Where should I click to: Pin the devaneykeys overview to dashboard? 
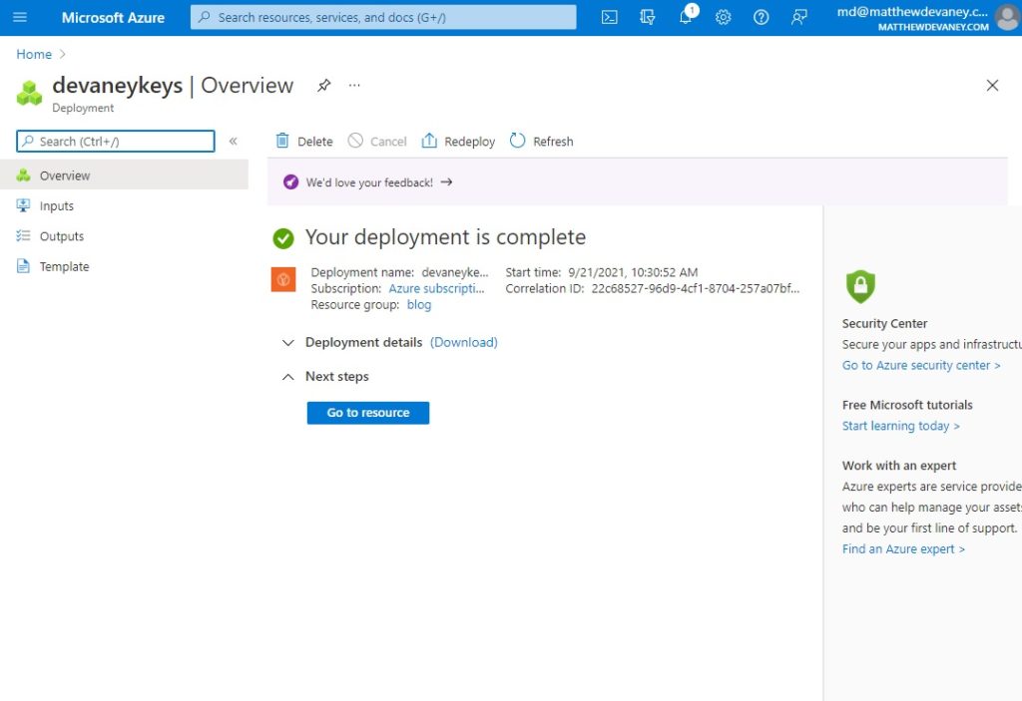[x=323, y=87]
